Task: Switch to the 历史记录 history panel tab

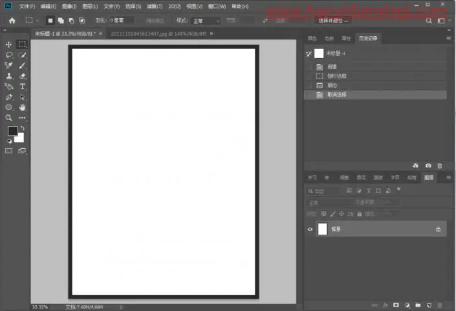Action: click(x=368, y=38)
